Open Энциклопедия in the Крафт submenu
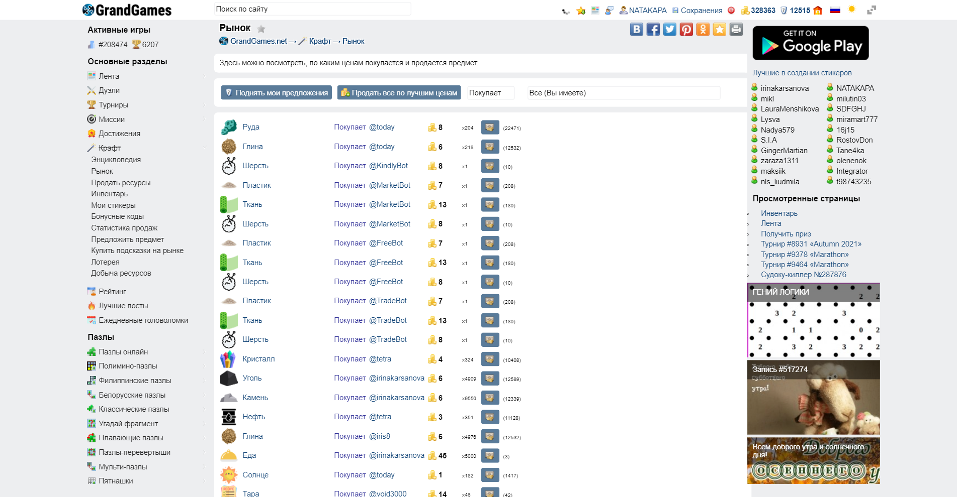Viewport: 957px width, 497px height. 116,160
